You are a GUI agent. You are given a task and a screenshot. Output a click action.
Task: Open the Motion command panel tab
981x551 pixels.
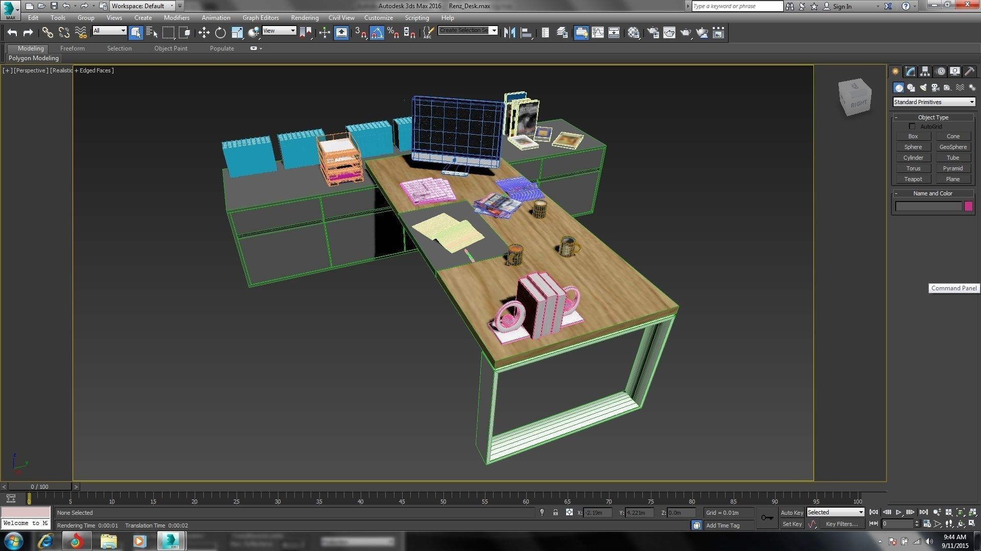941,71
